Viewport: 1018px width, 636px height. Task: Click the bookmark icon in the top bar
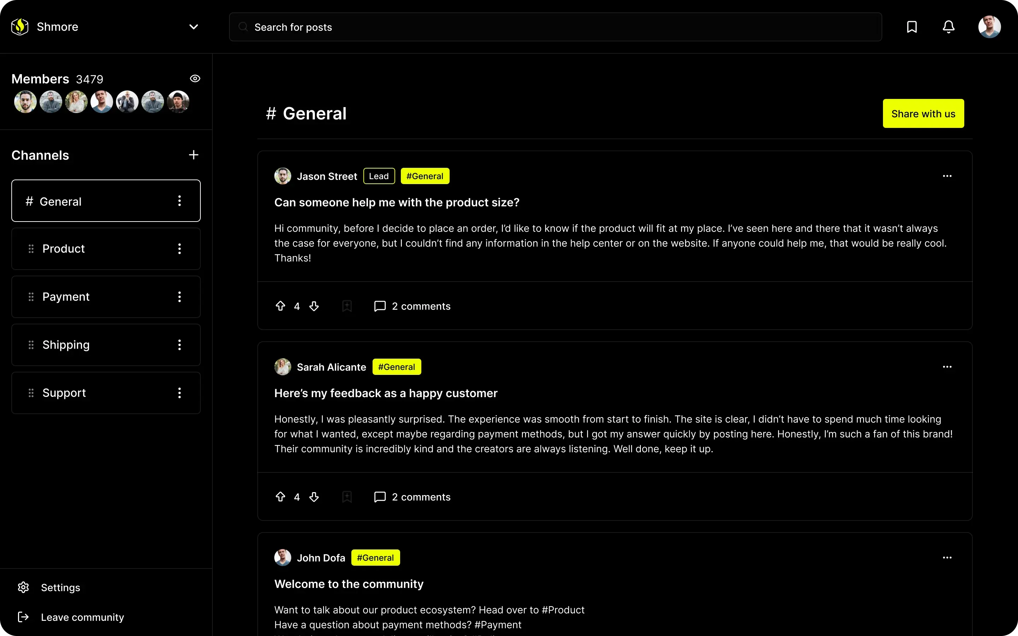tap(912, 26)
